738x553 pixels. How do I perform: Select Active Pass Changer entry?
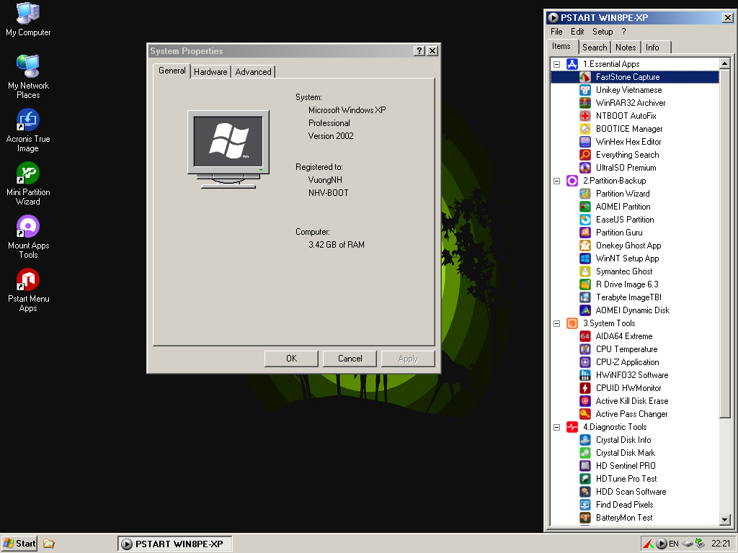tap(631, 414)
